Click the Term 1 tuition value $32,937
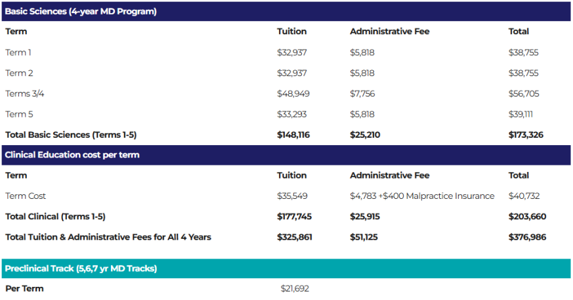Screen dimensions: 573x300 pyautogui.click(x=291, y=53)
